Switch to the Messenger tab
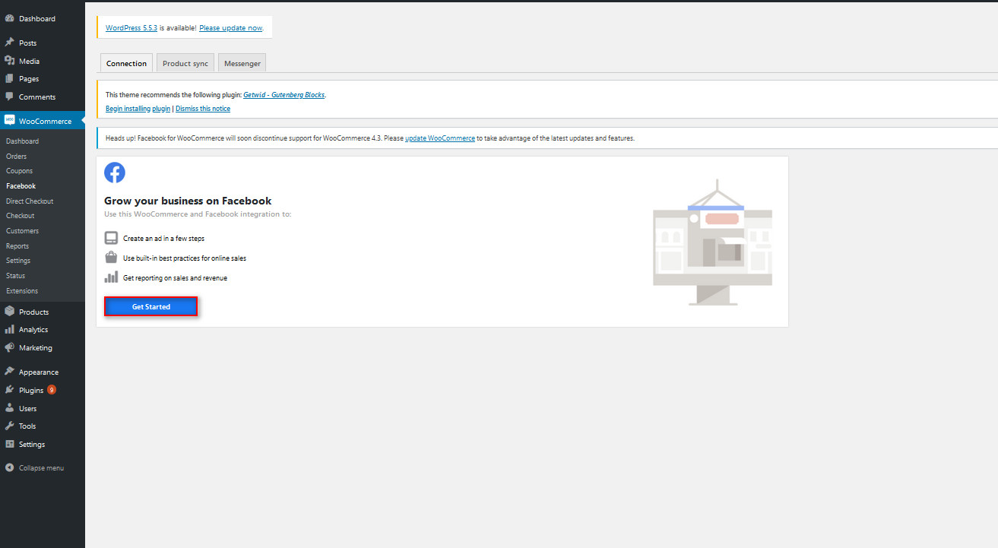The image size is (998, 548). tap(242, 63)
